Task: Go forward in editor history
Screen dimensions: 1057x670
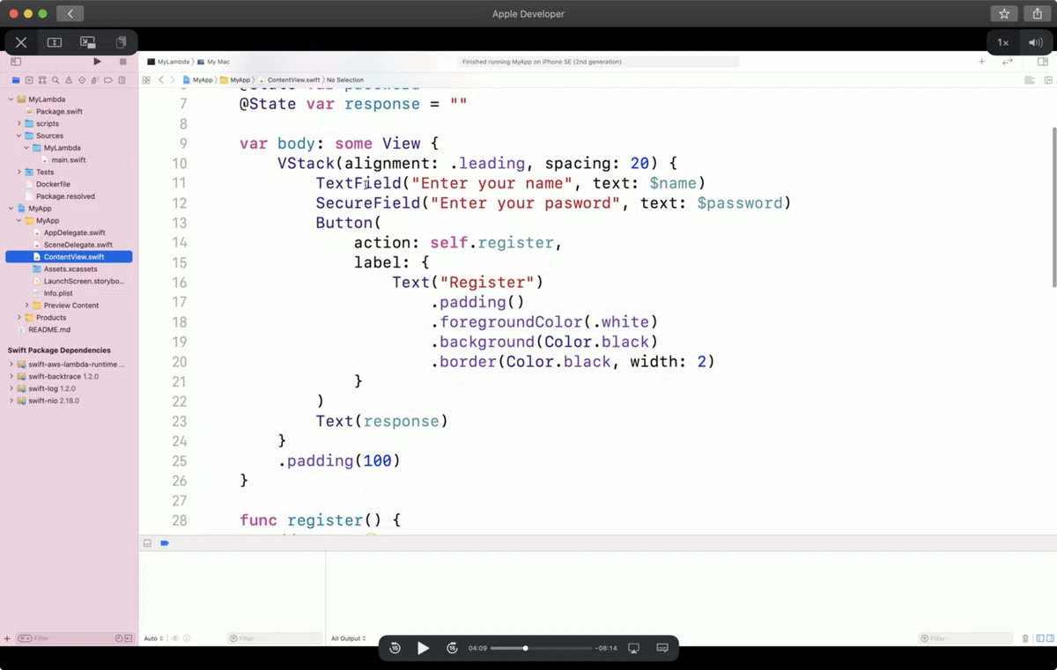Action: point(173,80)
